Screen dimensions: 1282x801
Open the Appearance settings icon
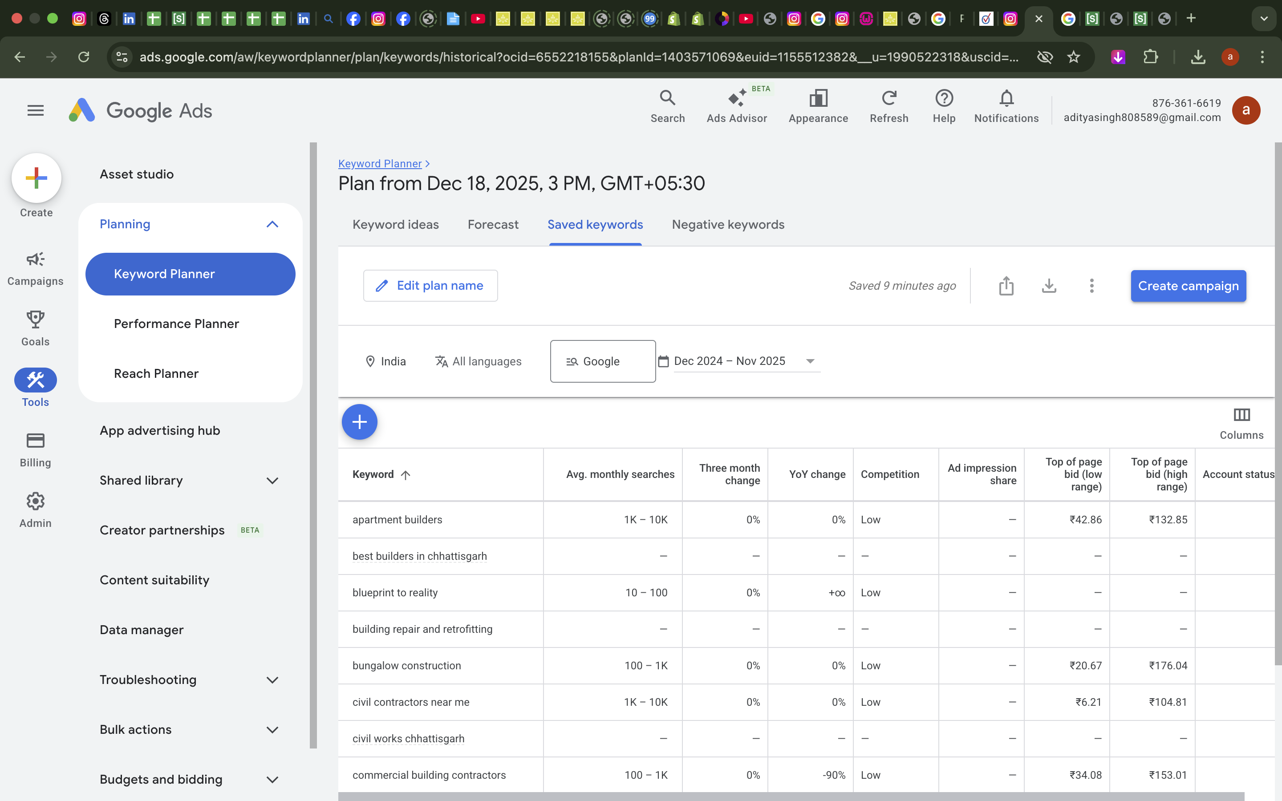(818, 106)
